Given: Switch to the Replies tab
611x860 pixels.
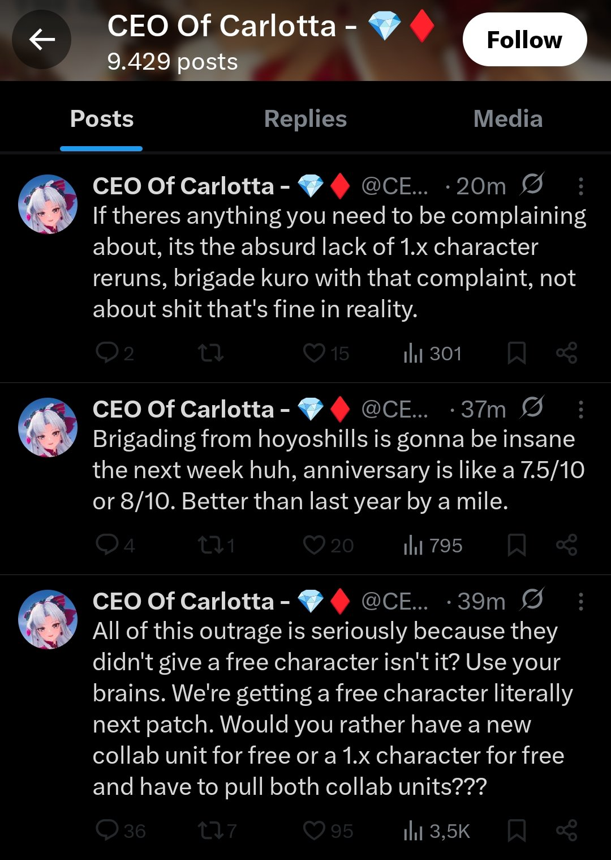Looking at the screenshot, I should [305, 119].
